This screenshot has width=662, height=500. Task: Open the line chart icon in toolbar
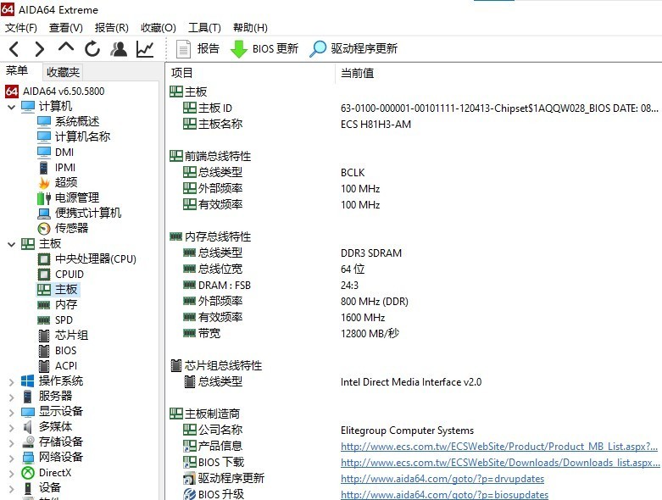tap(145, 49)
